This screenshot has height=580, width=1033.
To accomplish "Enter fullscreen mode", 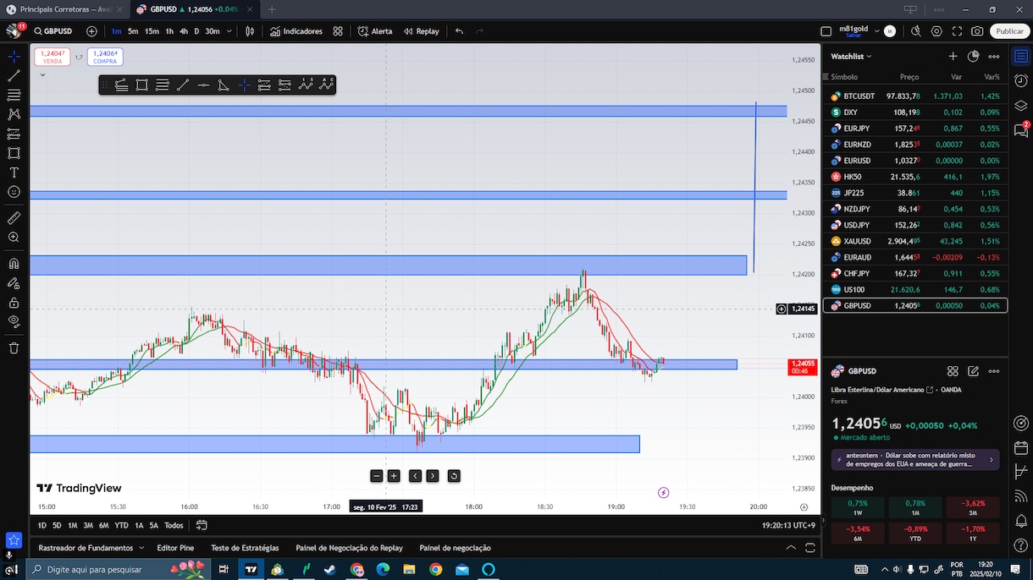I will coord(957,31).
